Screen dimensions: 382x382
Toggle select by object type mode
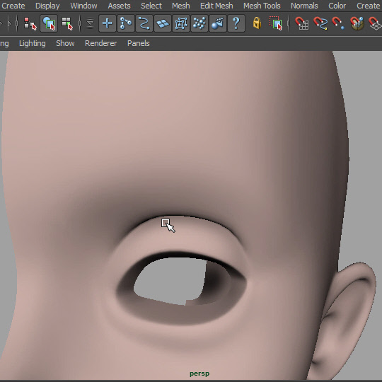[49, 23]
